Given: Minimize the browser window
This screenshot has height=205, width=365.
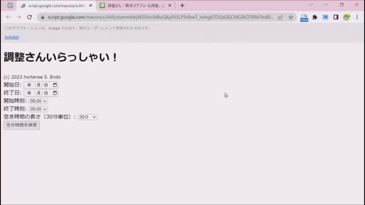Looking at the screenshot, I should click(326, 5).
